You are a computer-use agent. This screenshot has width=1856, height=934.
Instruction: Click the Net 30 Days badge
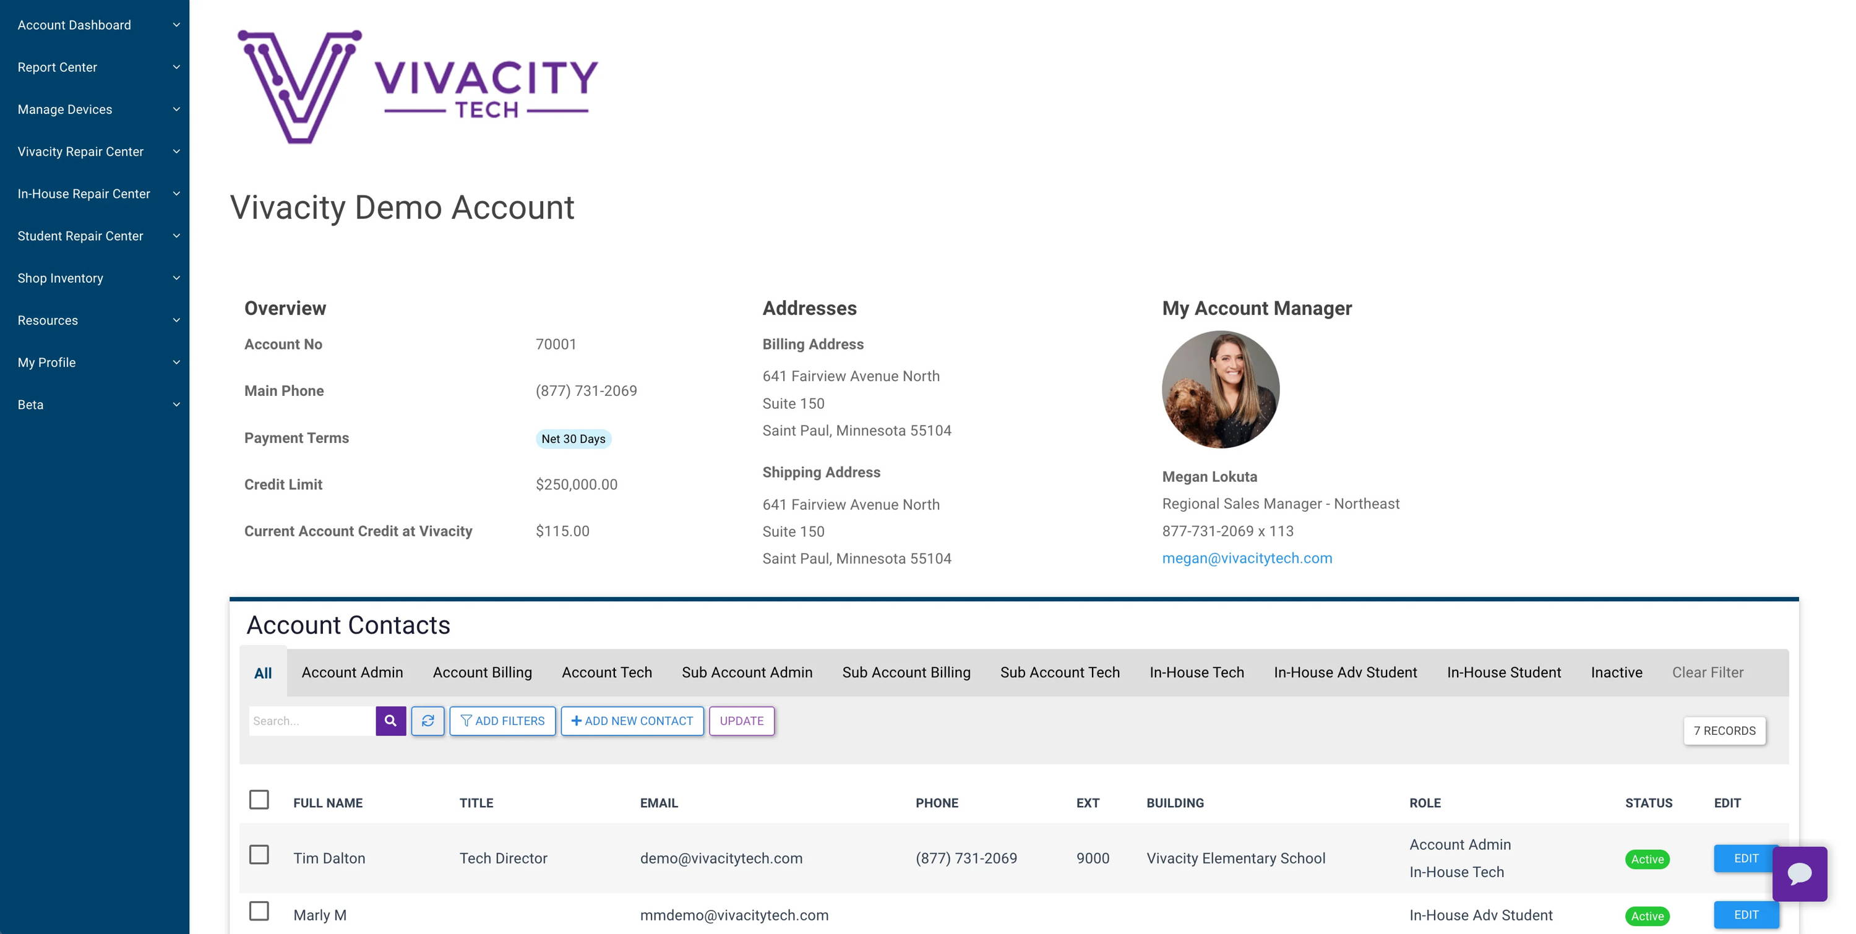574,439
